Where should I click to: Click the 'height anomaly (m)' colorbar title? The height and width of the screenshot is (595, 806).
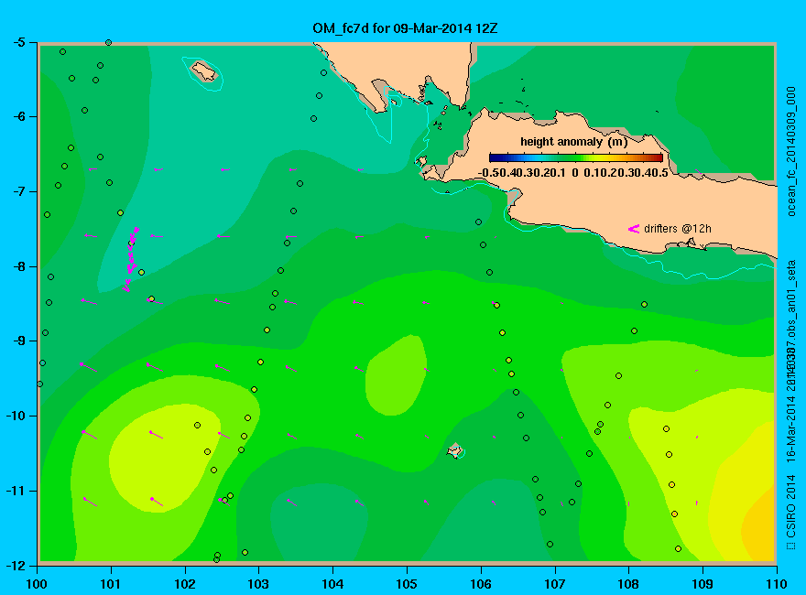pos(573,142)
